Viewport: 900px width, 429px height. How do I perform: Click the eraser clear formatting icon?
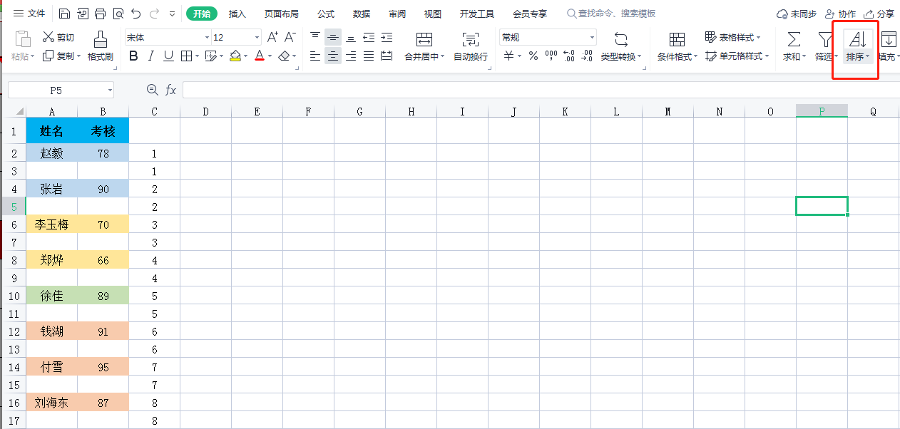[x=285, y=56]
